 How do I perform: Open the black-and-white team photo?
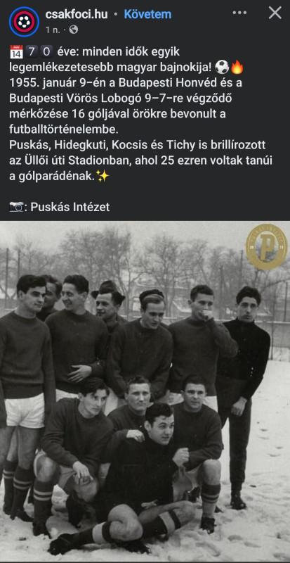145,391
